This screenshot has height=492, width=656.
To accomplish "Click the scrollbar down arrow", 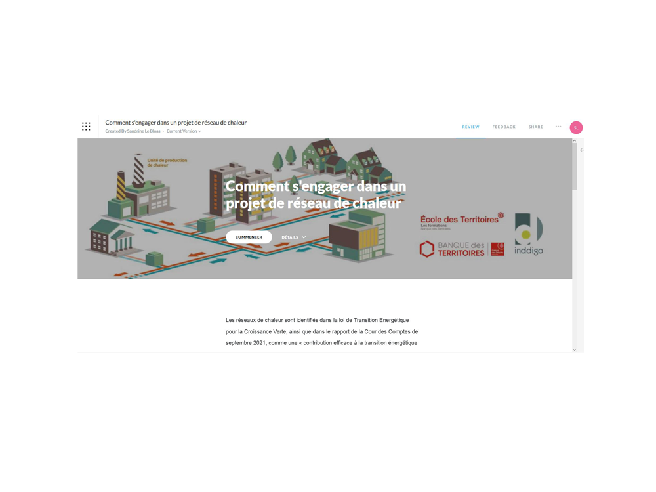I will (575, 349).
